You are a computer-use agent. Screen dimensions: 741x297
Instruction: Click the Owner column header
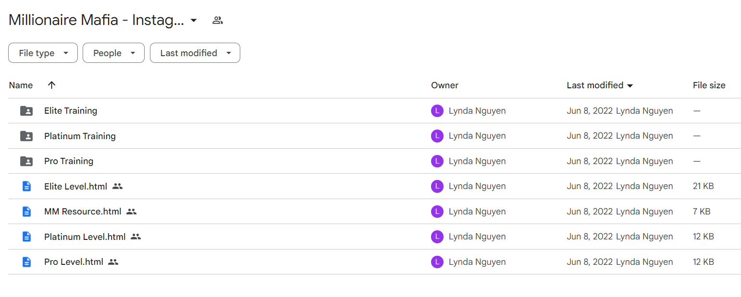[x=445, y=85]
